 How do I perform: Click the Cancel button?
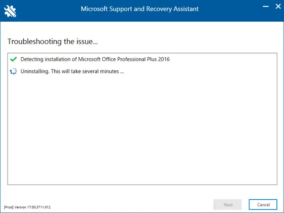(x=263, y=204)
